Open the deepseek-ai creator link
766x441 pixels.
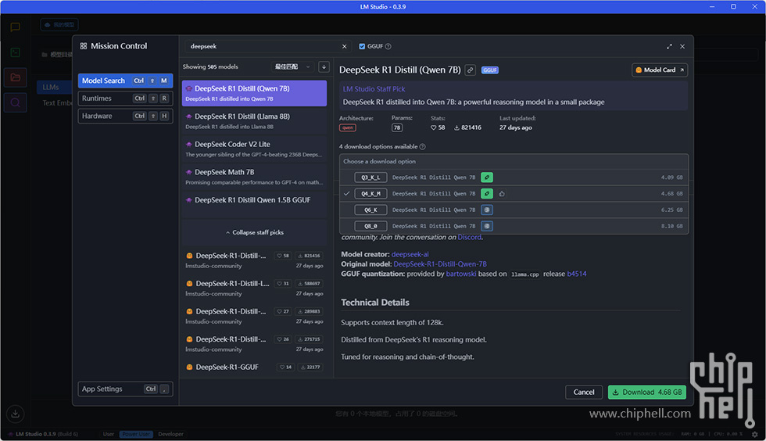(410, 254)
